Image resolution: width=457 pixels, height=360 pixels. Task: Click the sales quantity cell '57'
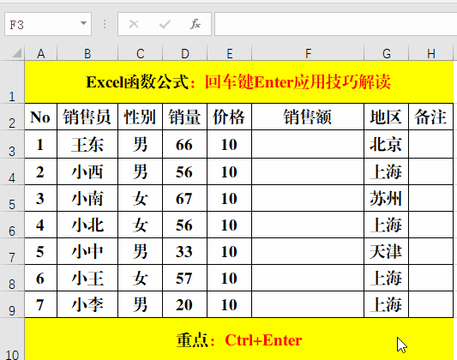click(185, 278)
